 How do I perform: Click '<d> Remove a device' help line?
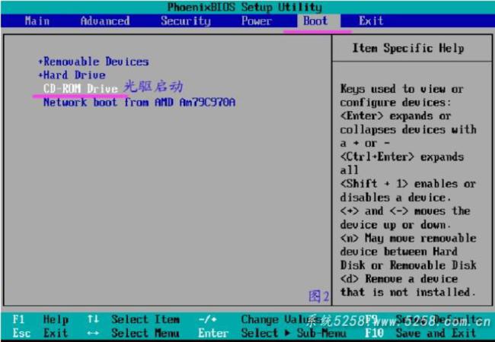399,279
